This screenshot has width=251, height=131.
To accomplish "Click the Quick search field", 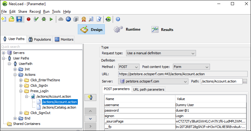I will click(41, 47).
